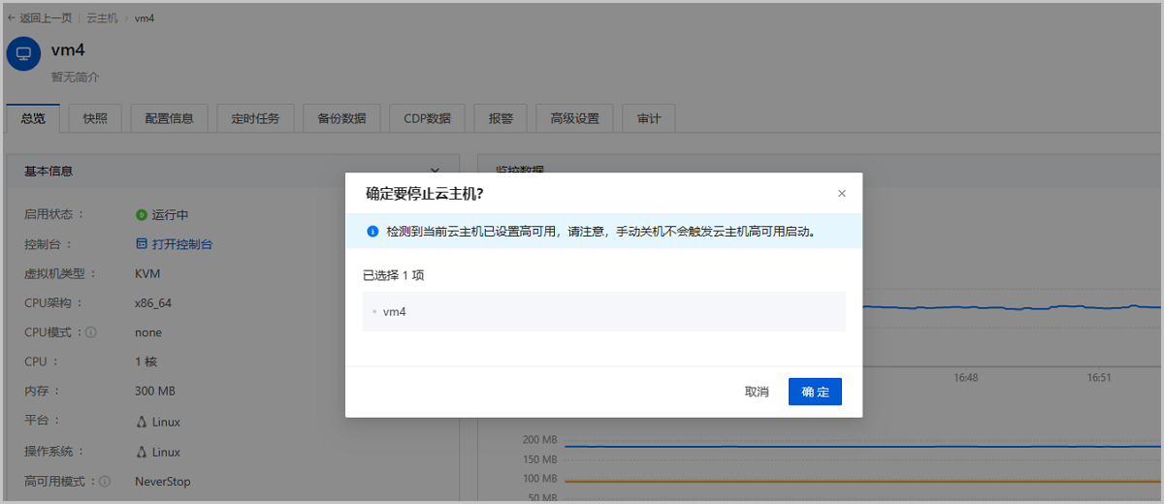1164x504 pixels.
Task: Click the Linux icon in 平台 row
Action: 142,422
